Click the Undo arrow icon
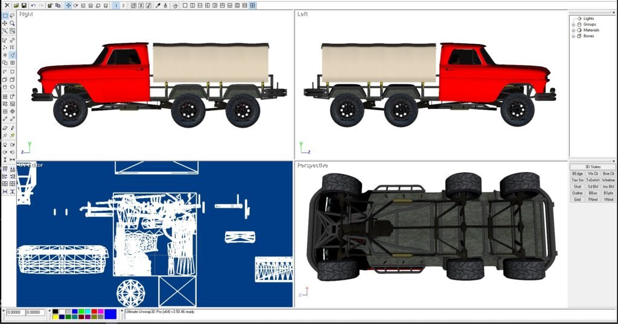The image size is (618, 324). click(33, 5)
